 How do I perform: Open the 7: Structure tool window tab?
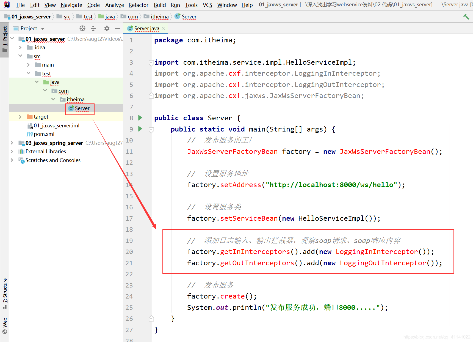click(5, 293)
